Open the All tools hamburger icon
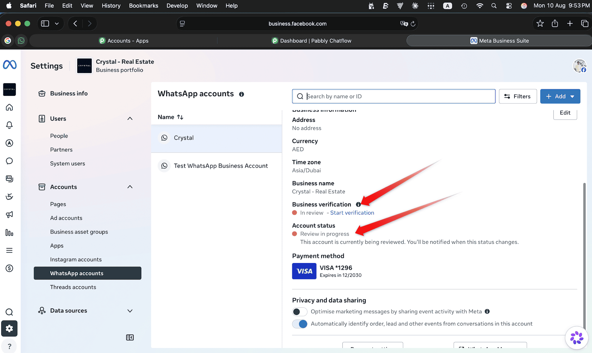The image size is (592, 353). (9, 251)
